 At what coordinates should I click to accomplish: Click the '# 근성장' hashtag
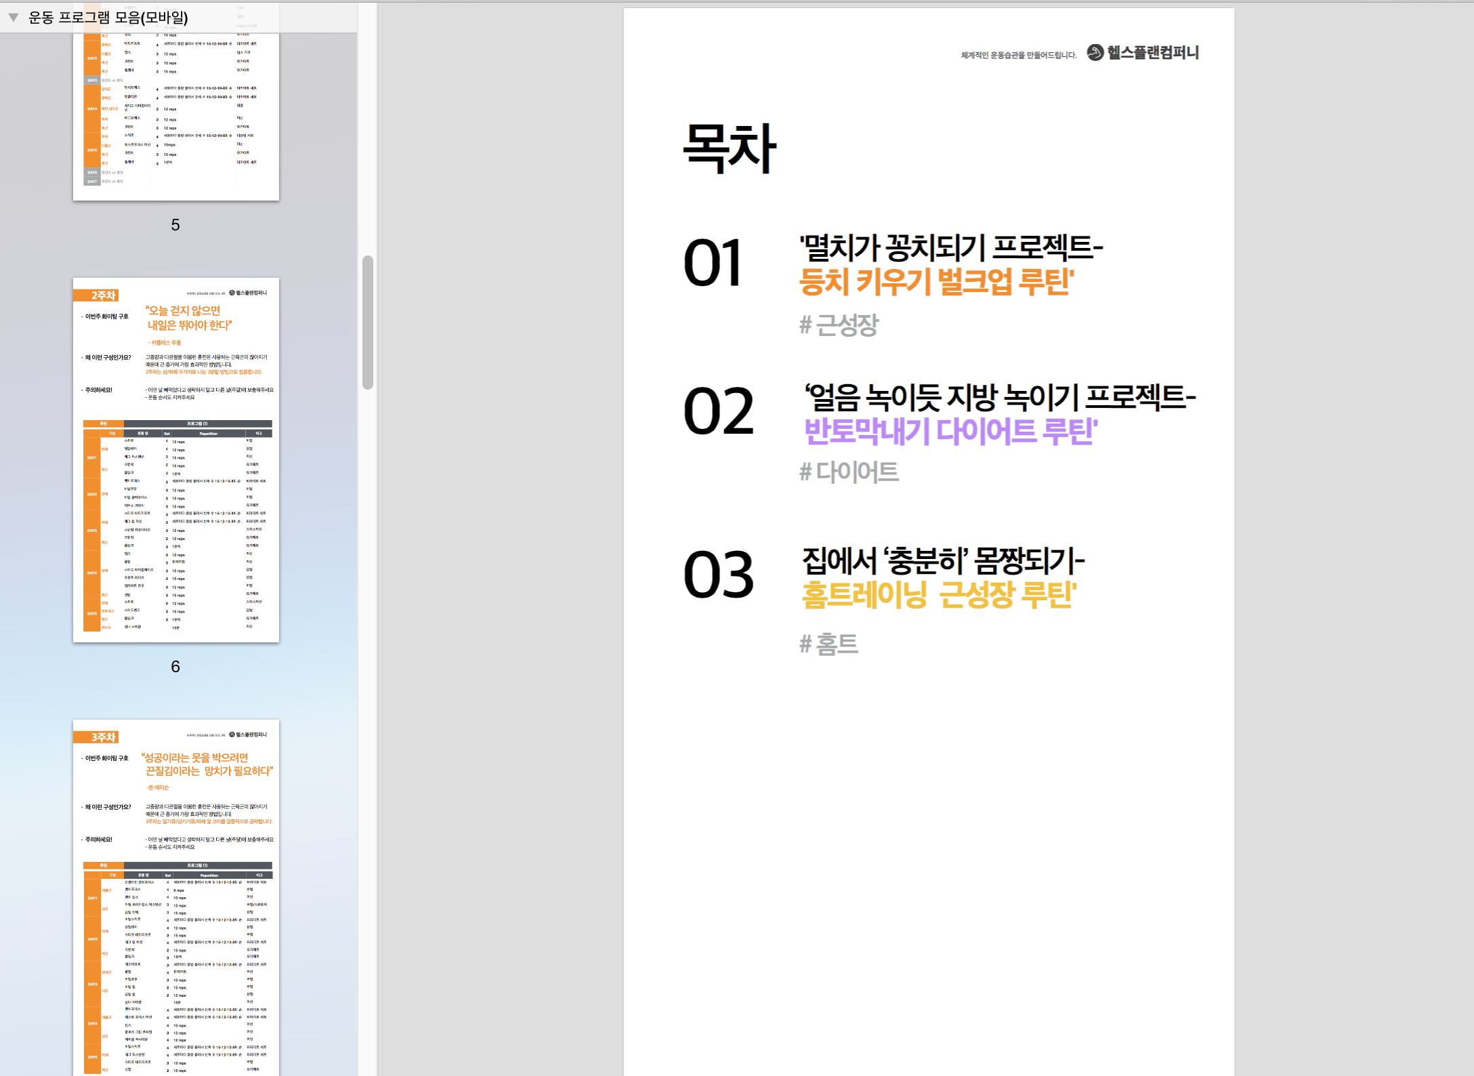point(839,325)
